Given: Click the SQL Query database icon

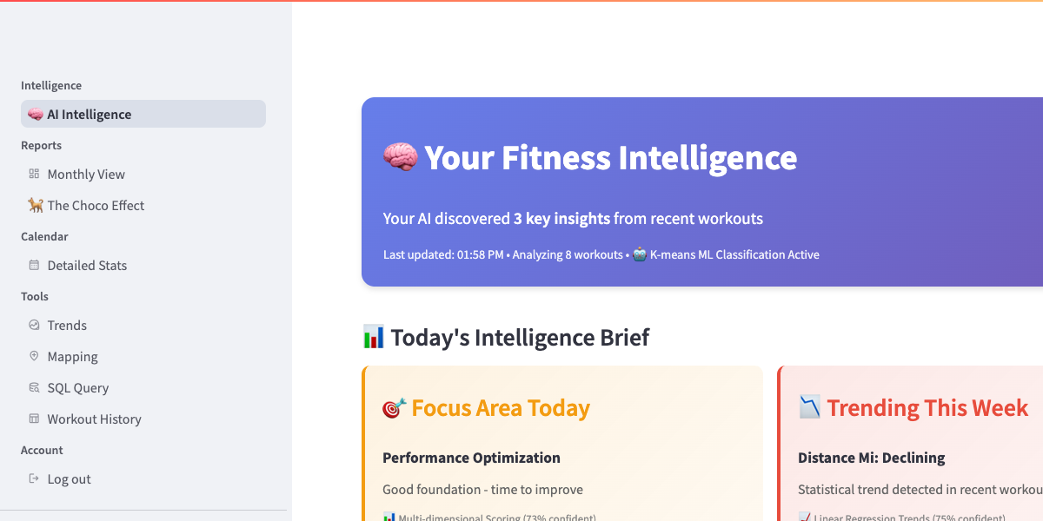Looking at the screenshot, I should [x=34, y=387].
